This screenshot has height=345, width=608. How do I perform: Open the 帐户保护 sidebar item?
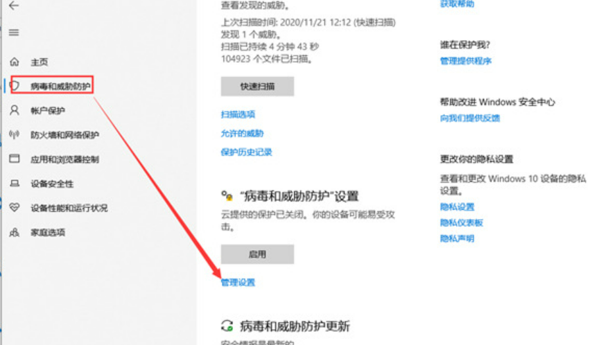pyautogui.click(x=48, y=111)
